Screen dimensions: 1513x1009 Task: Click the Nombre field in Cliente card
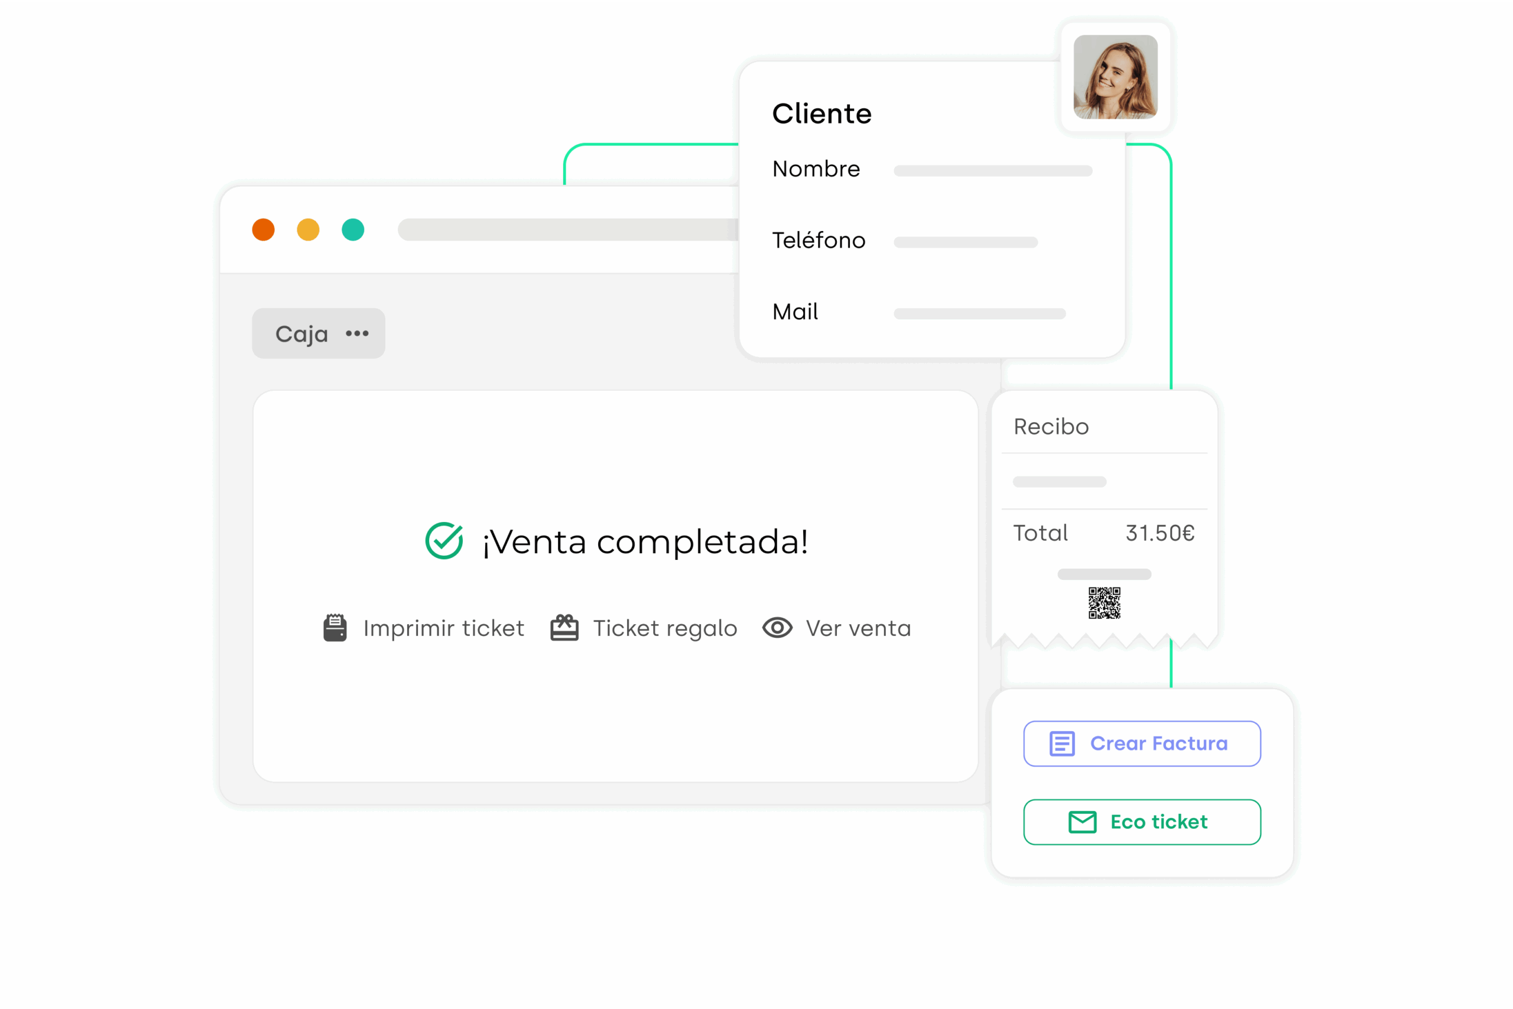point(992,170)
